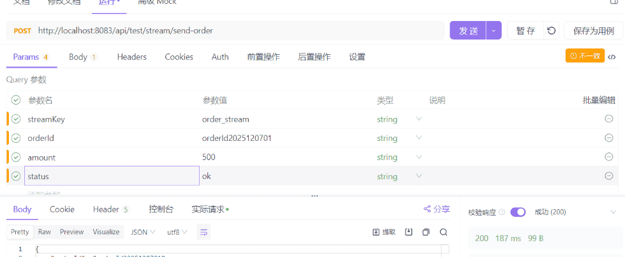
Task: Click the 200 status code text
Action: (482, 239)
